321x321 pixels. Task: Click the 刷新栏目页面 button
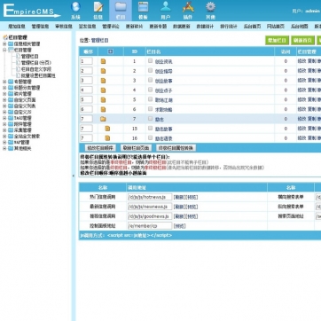[136, 148]
